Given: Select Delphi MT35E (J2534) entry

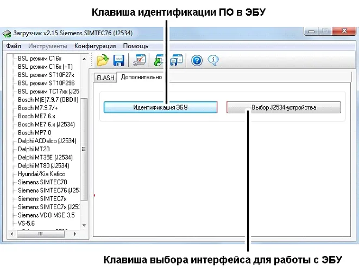Looking at the screenshot, I should (x=45, y=157).
